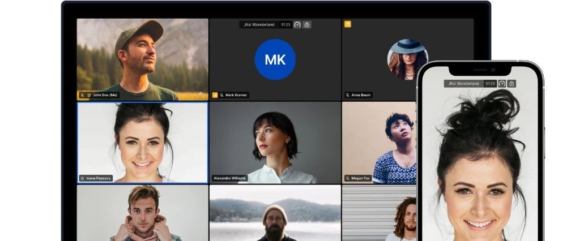Click the moderator crown icon beside Ioana Popescu
This screenshot has height=241, width=567.
pyautogui.click(x=83, y=178)
